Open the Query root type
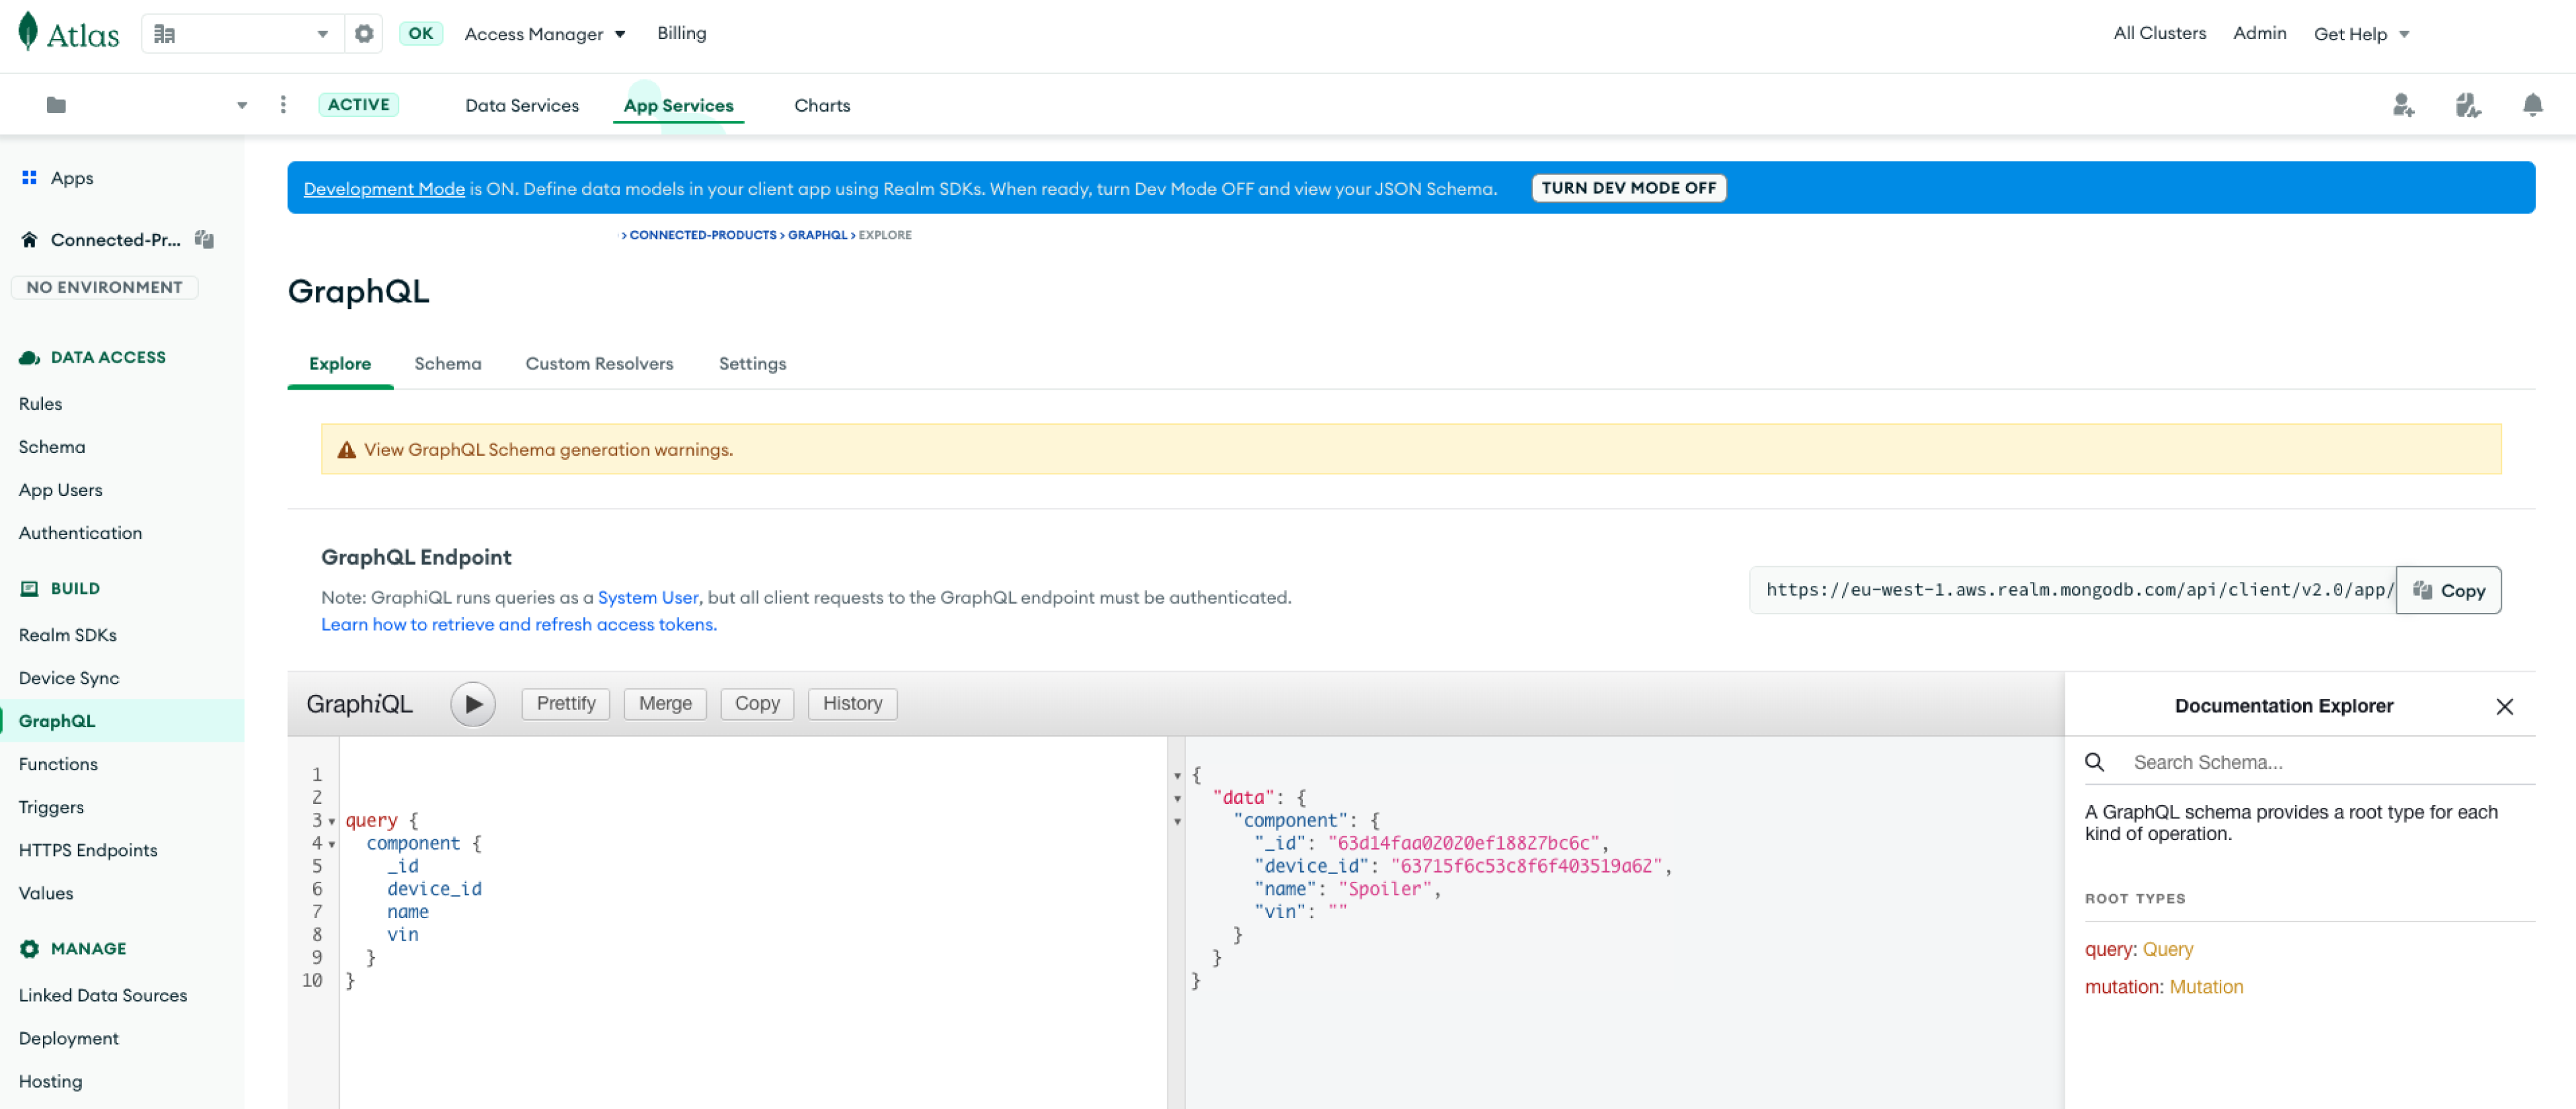Image resolution: width=2576 pixels, height=1109 pixels. pyautogui.click(x=2167, y=949)
